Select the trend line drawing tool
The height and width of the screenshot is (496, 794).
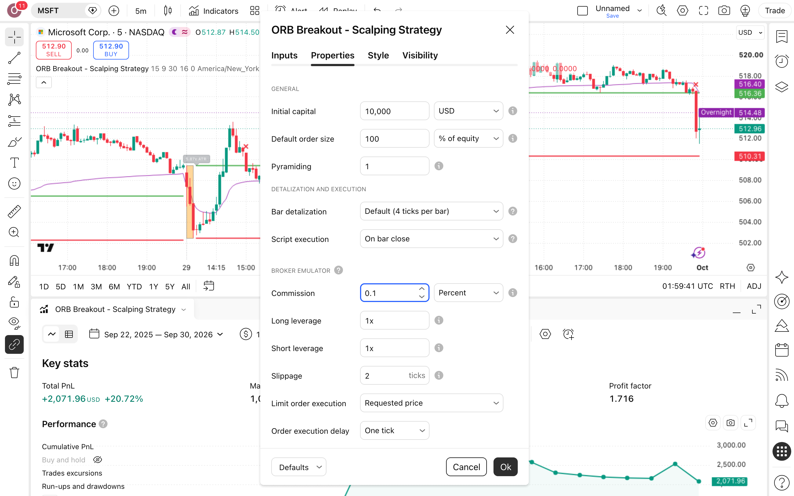[x=14, y=58]
